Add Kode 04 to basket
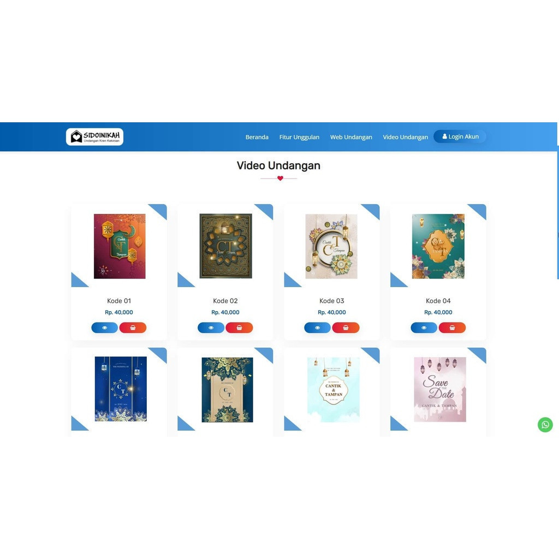The height and width of the screenshot is (559, 559). click(x=452, y=328)
